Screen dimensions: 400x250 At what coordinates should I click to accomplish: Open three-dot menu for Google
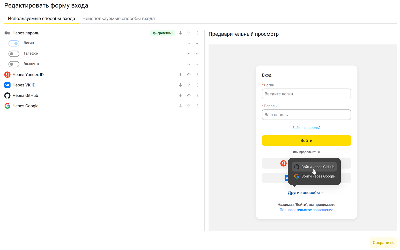click(197, 106)
